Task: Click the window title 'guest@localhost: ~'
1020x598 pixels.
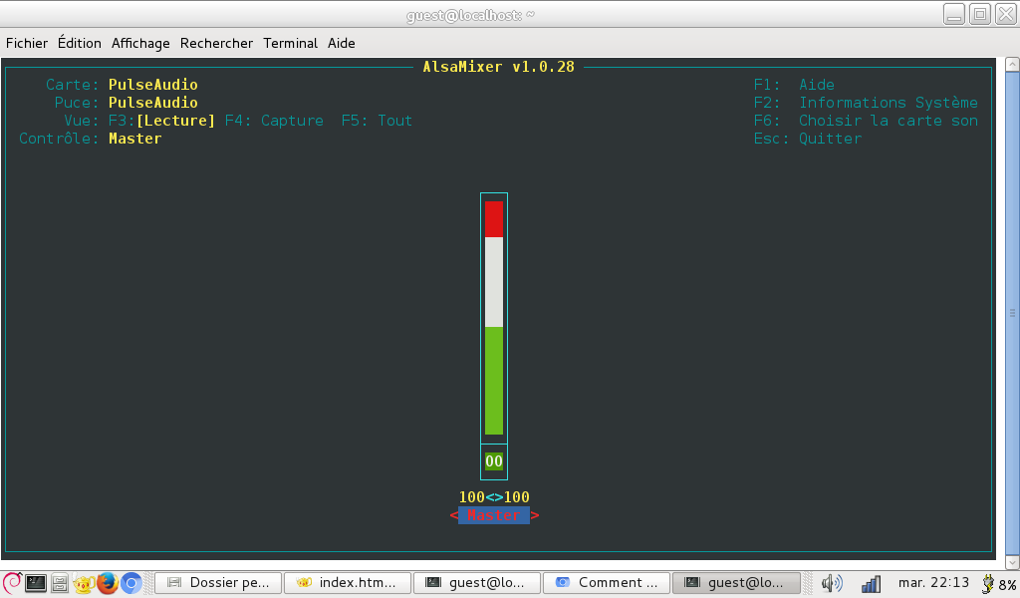Action: tap(470, 15)
